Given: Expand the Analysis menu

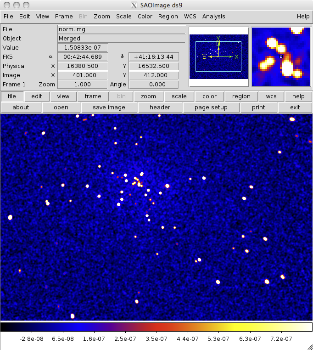Looking at the screenshot, I should (213, 16).
